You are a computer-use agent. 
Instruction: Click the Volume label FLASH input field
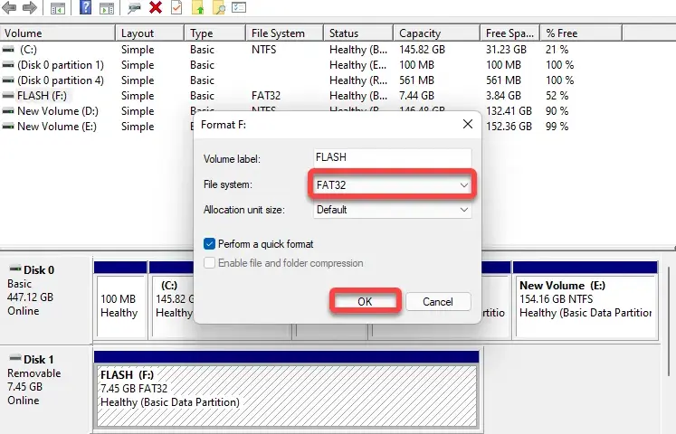(392, 157)
